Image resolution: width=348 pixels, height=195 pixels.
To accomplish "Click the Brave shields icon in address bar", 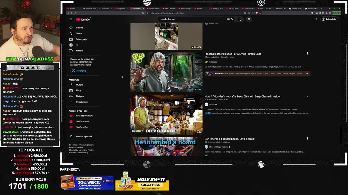I will pos(256,13).
